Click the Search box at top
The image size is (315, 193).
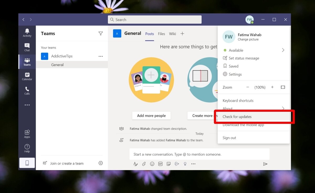(x=155, y=20)
